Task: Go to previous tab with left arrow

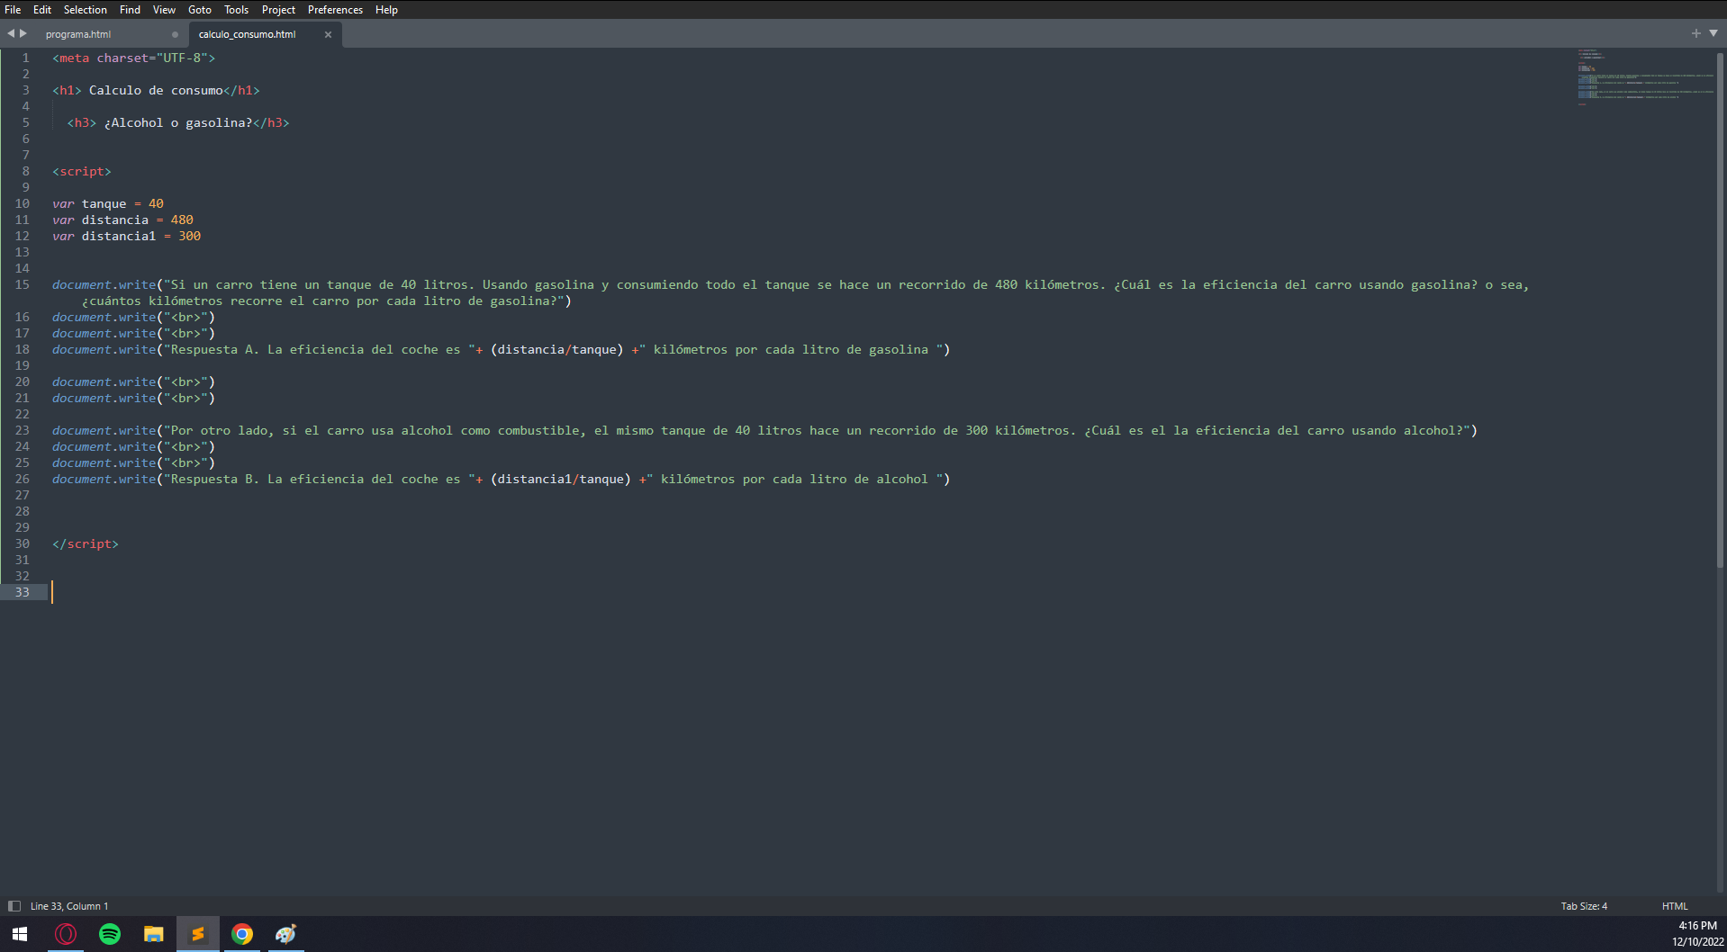Action: 11,33
